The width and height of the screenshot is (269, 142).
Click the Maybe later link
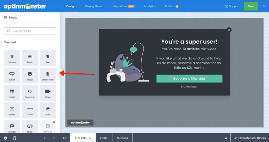coord(189,87)
